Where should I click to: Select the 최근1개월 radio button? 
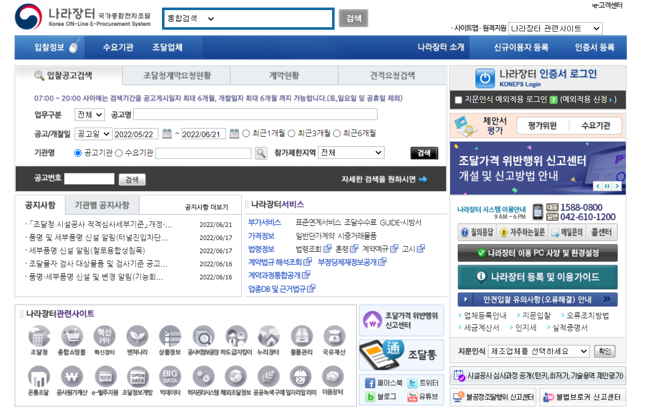pos(246,134)
